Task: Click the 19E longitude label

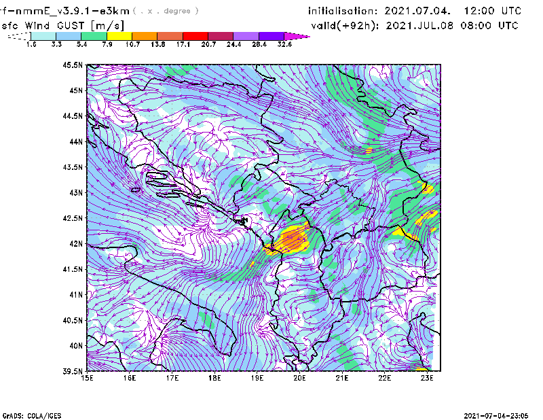Action: pos(257,378)
